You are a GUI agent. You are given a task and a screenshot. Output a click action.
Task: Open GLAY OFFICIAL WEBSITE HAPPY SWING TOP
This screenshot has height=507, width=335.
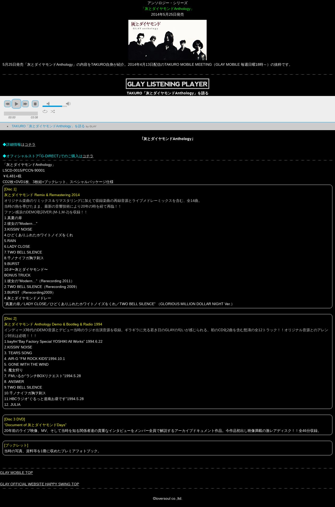coord(39,484)
